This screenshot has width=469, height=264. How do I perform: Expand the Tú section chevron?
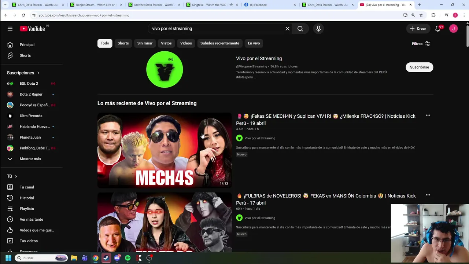click(x=16, y=176)
